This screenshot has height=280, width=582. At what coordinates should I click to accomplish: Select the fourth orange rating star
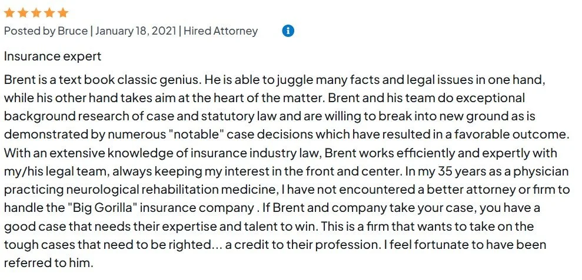point(49,12)
